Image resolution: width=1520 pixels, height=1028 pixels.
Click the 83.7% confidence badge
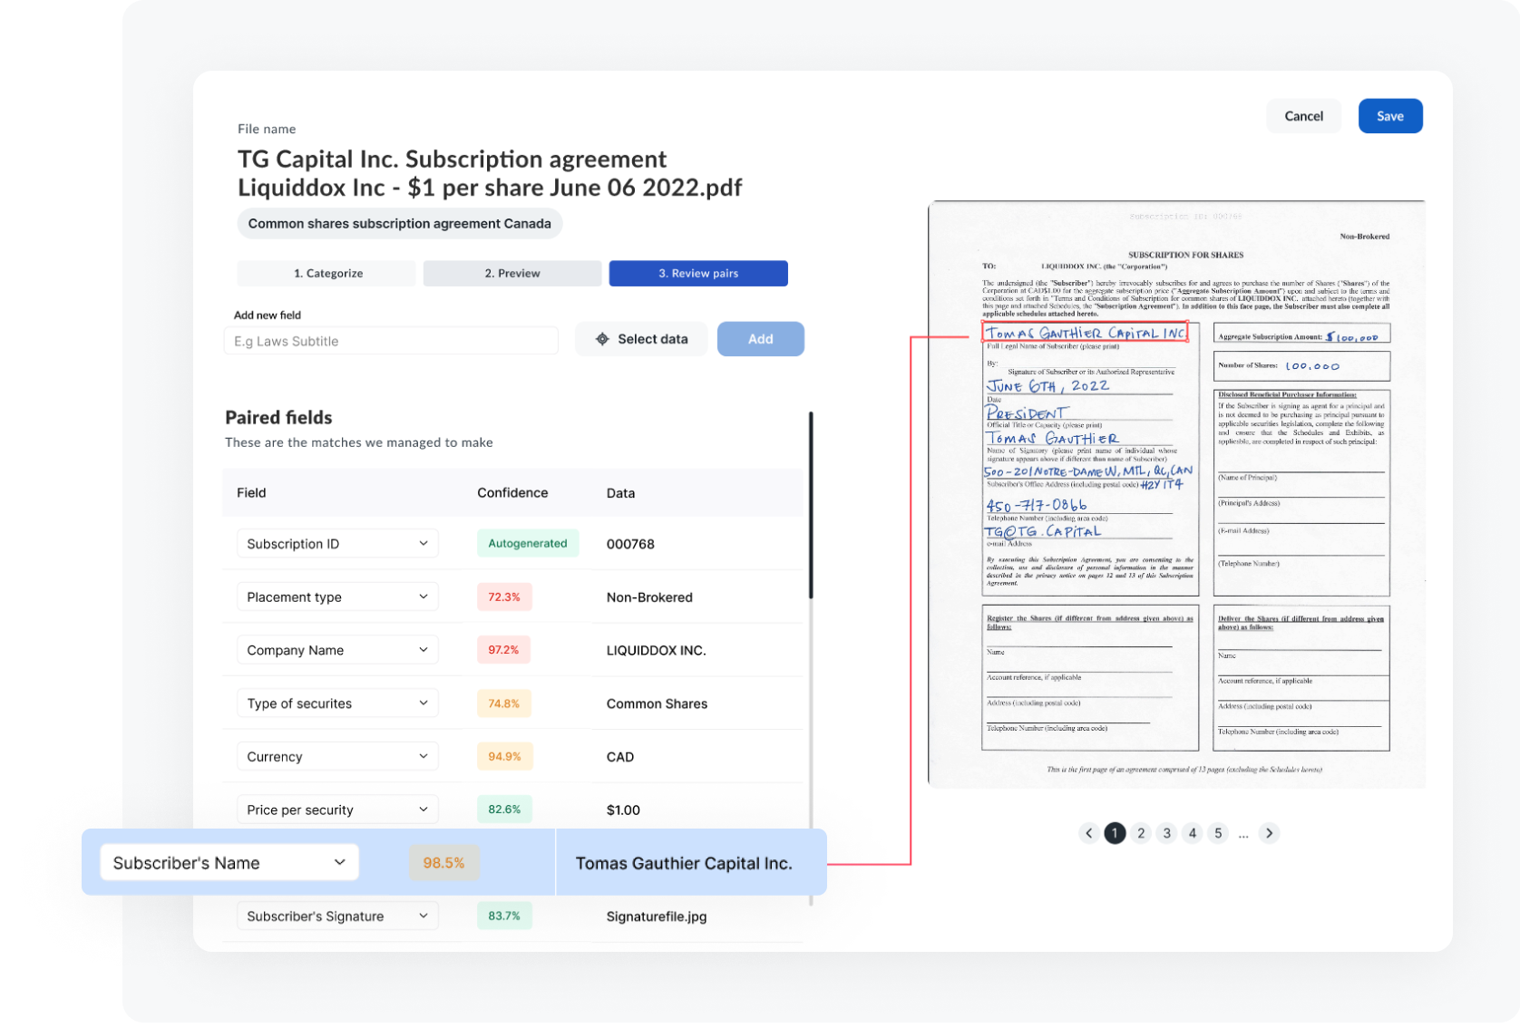504,916
